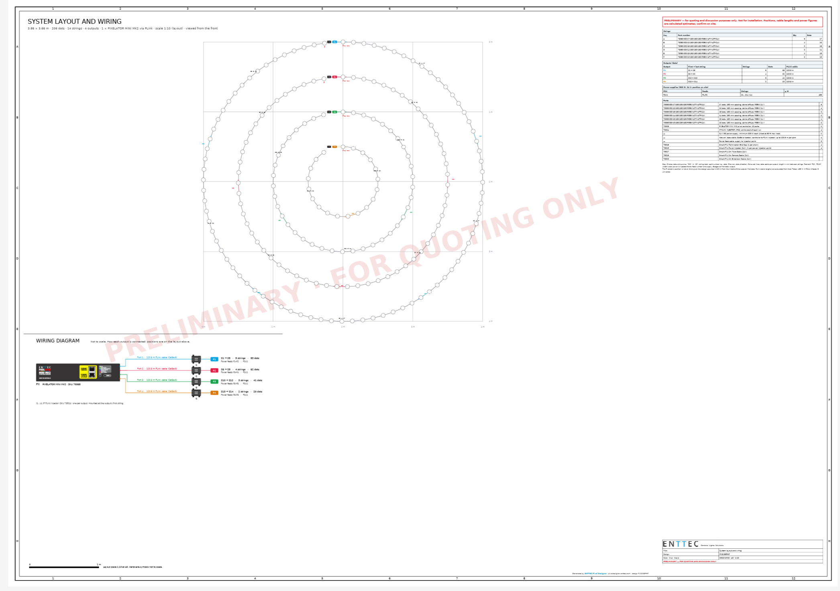The width and height of the screenshot is (840, 591).
Task: Click the Smart PXL Extension Cable parts row
Action: [x=742, y=159]
